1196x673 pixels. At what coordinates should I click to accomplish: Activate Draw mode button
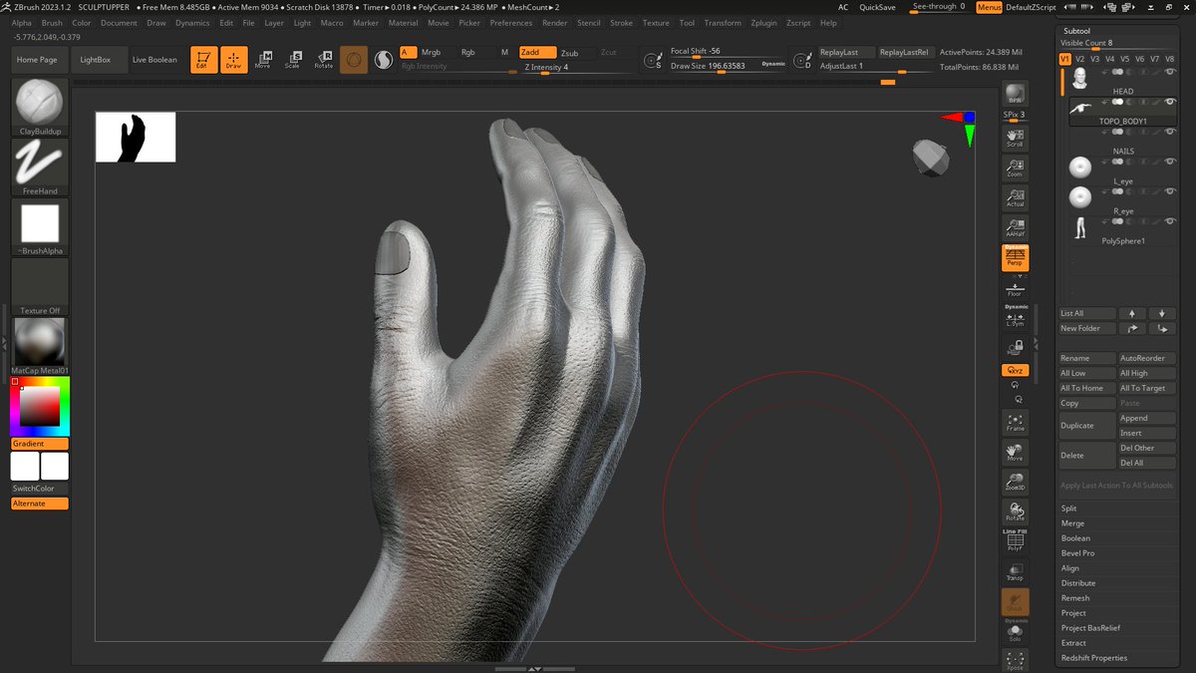(x=233, y=60)
